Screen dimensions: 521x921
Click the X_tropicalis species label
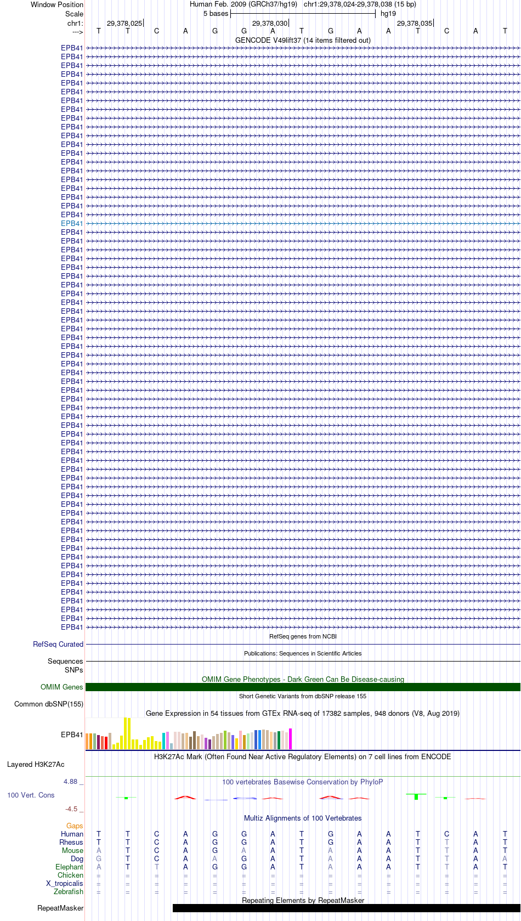[65, 883]
